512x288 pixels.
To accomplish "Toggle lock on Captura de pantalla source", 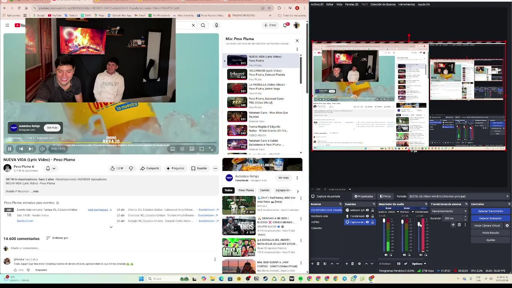I will pyautogui.click(x=372, y=222).
